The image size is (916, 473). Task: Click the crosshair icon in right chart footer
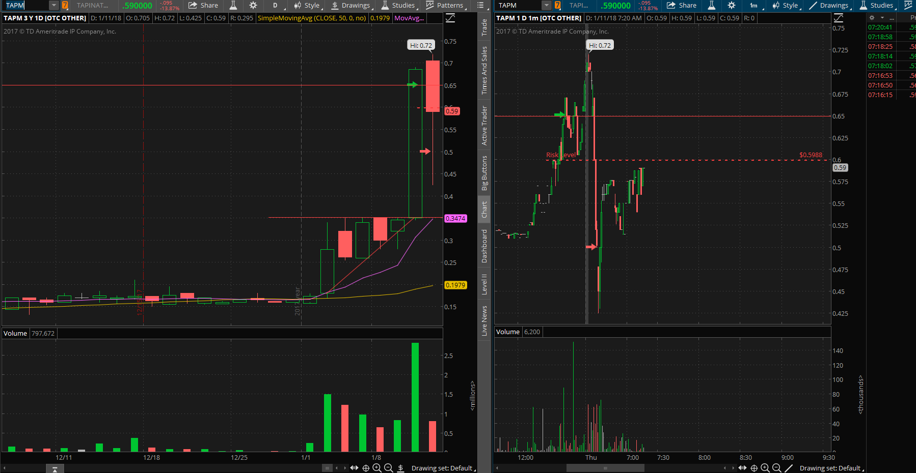pyautogui.click(x=754, y=468)
